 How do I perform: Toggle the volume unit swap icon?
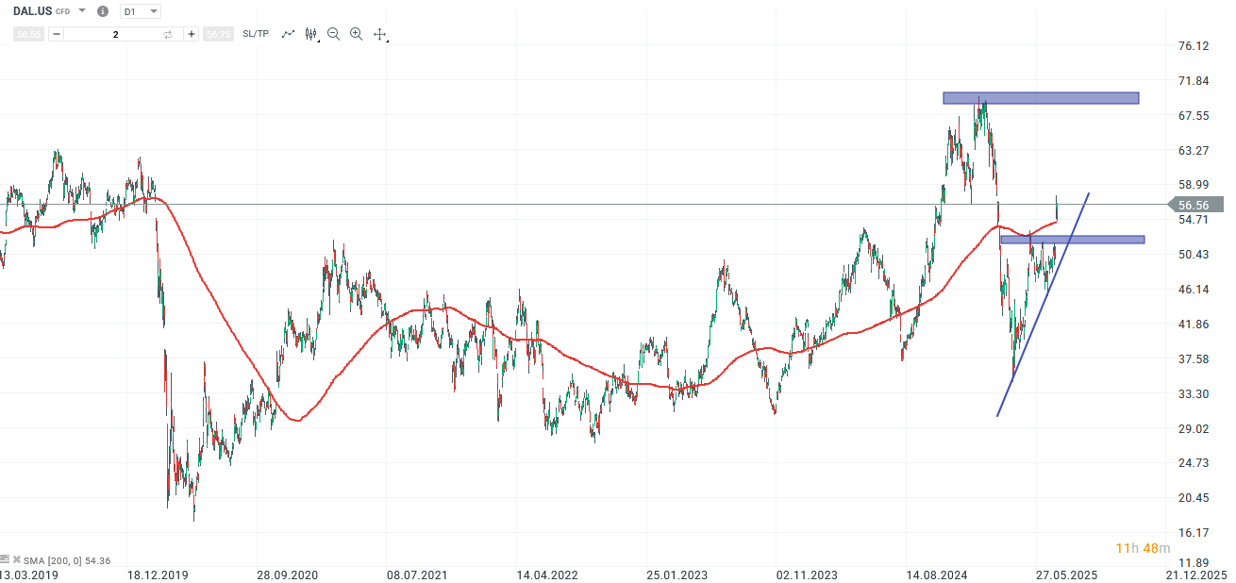tap(168, 34)
